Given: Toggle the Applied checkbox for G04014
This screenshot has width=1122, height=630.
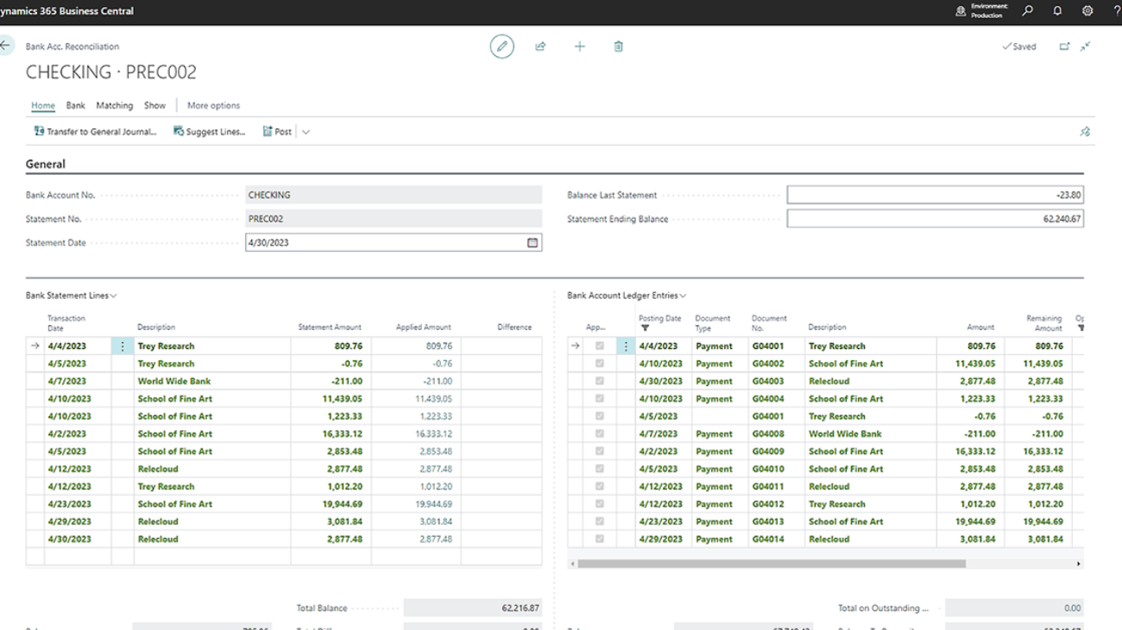Looking at the screenshot, I should [x=599, y=540].
